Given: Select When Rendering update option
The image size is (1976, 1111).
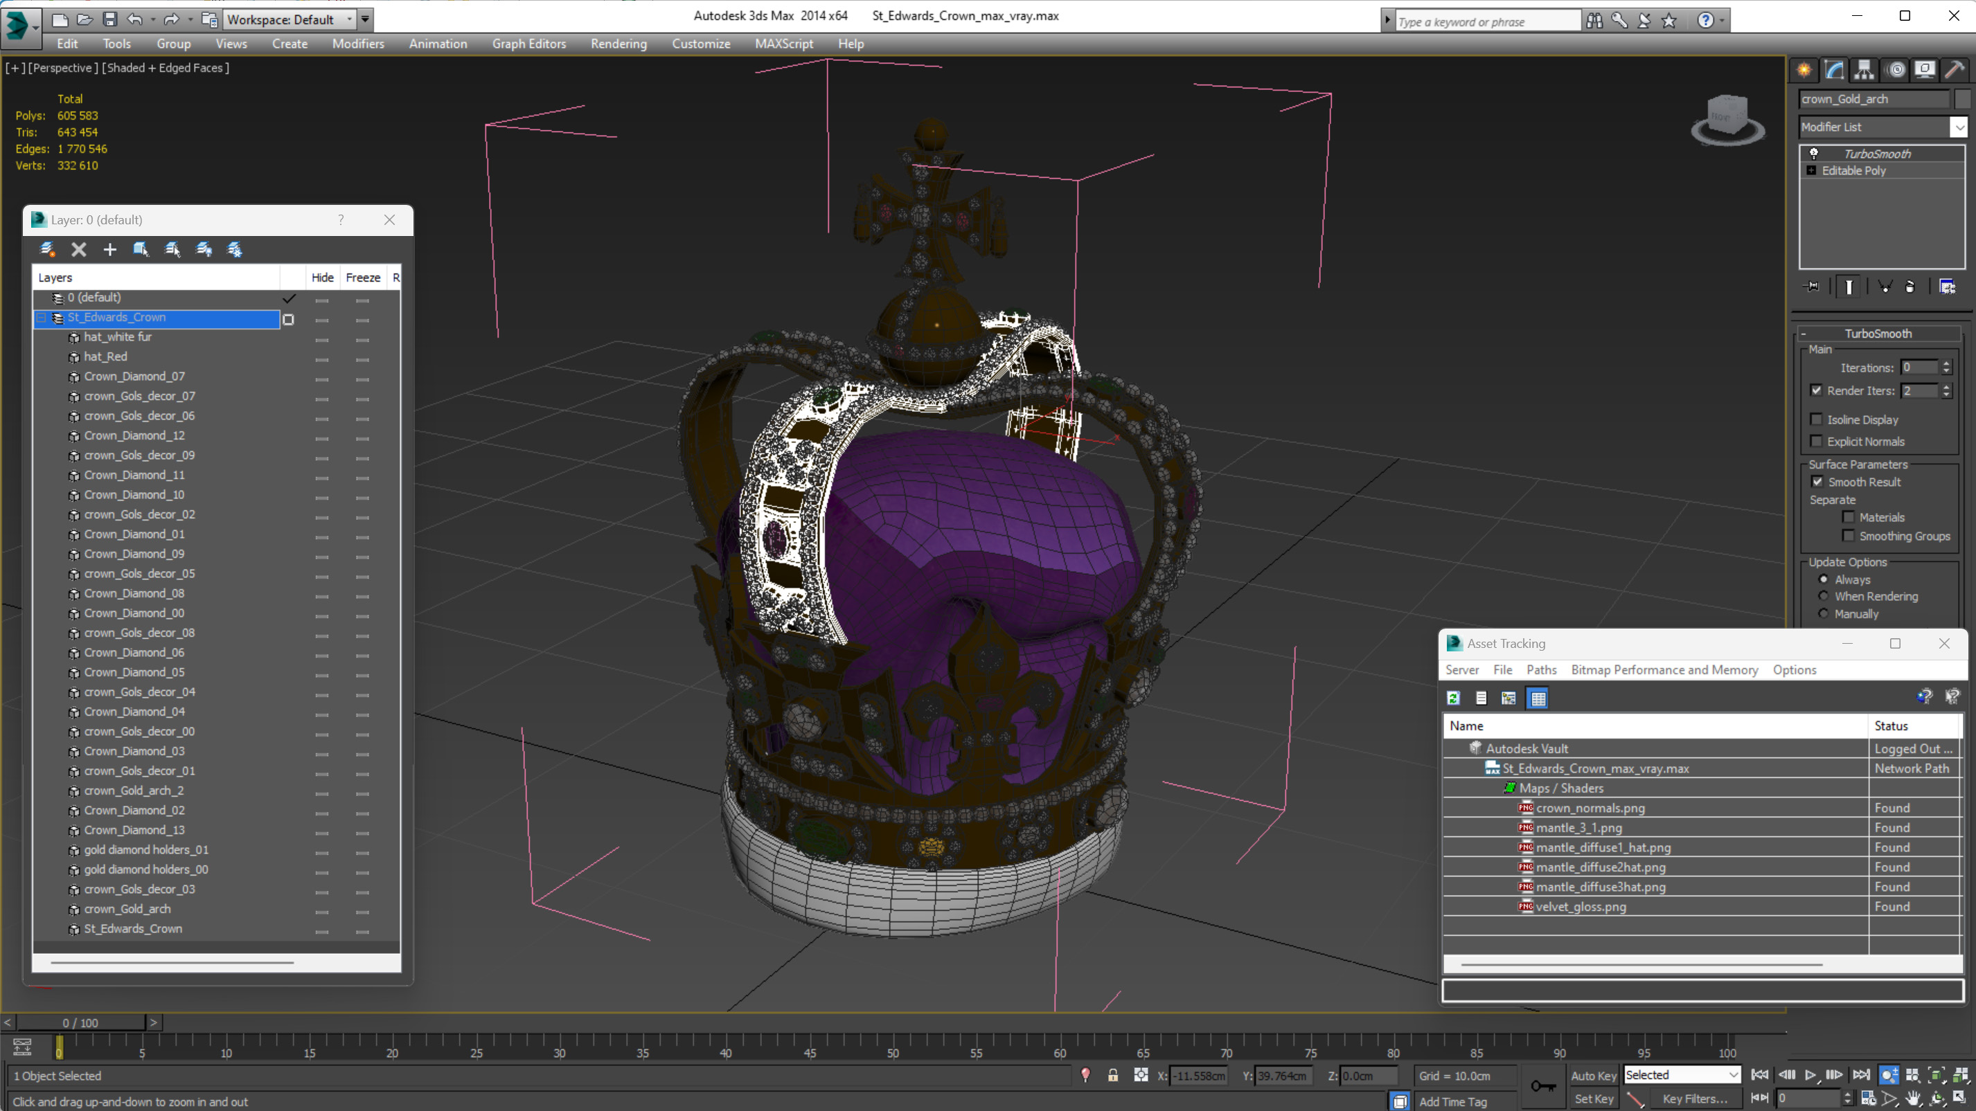Looking at the screenshot, I should [x=1824, y=596].
